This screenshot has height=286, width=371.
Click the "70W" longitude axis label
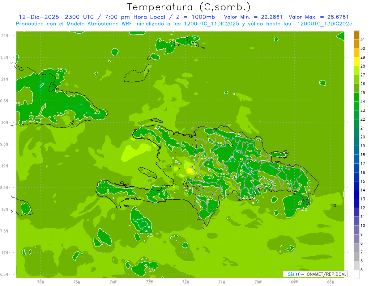[258, 282]
